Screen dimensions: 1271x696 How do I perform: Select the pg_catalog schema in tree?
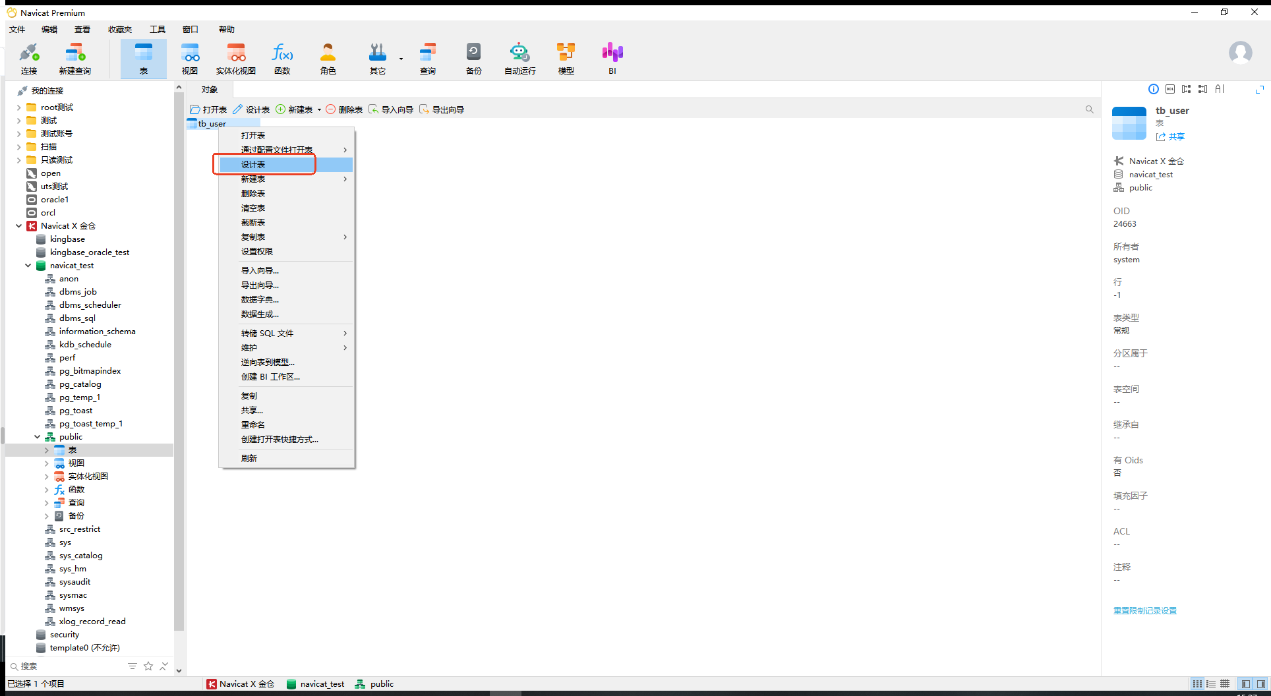[x=80, y=384]
